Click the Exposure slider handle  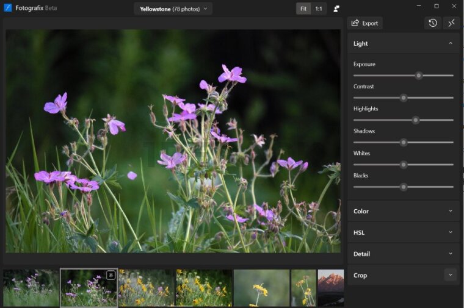click(x=419, y=76)
